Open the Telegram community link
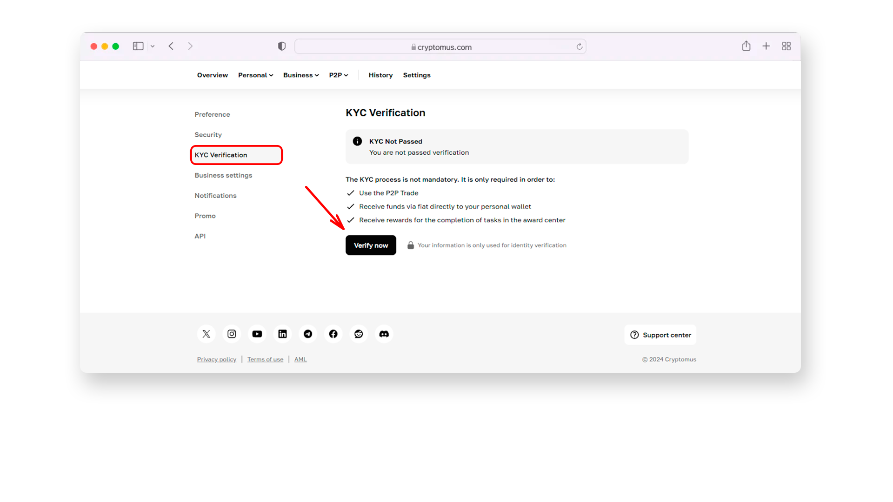The height and width of the screenshot is (502, 893). click(308, 334)
